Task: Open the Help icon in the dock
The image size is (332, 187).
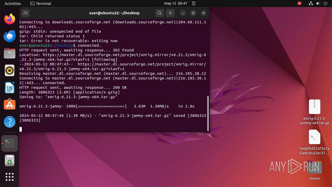Action: [10, 122]
